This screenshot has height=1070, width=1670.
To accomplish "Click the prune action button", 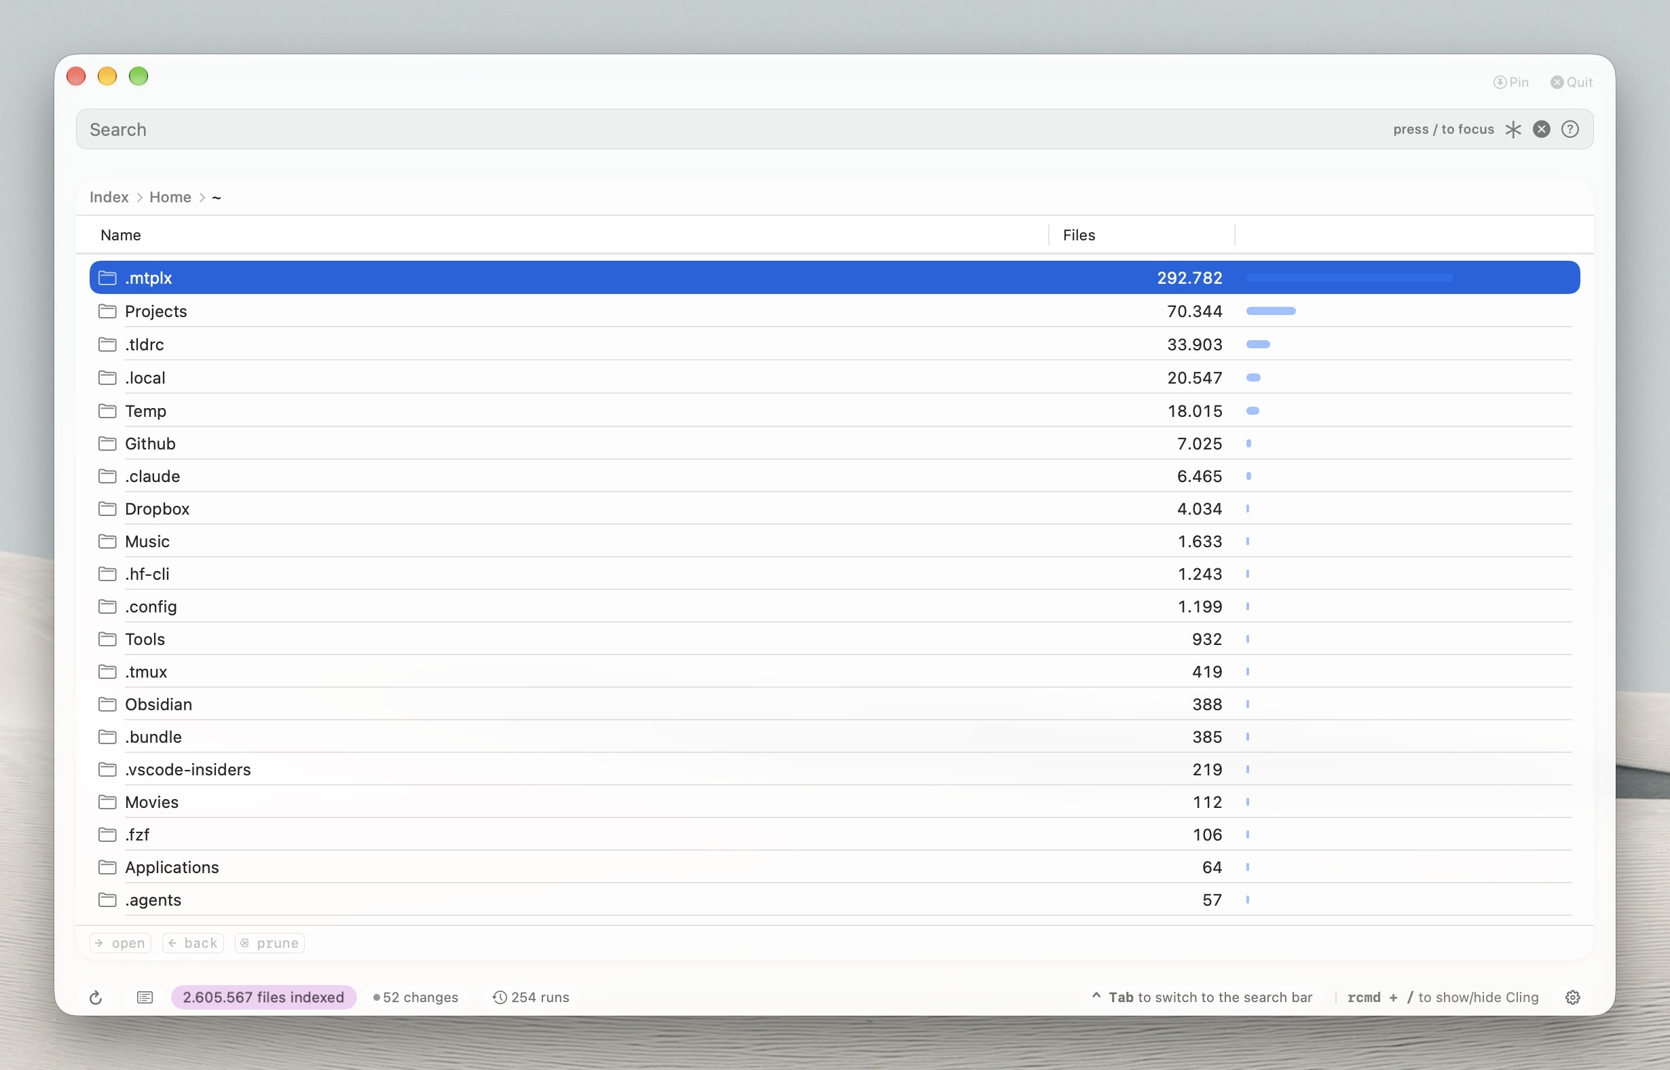I will click(x=270, y=943).
